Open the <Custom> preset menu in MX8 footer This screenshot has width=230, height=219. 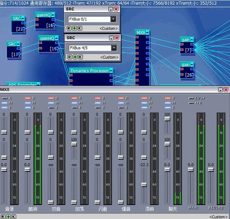218,217
